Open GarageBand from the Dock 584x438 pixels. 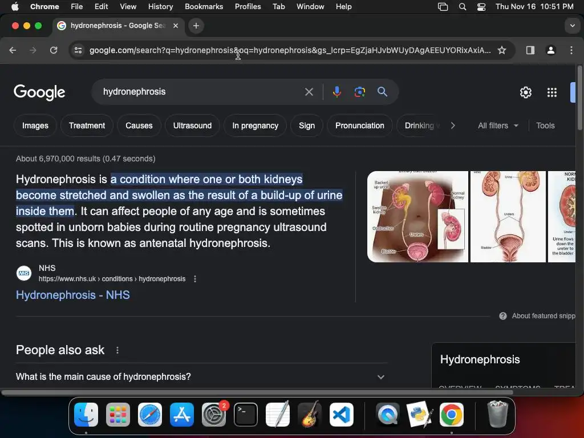click(310, 415)
